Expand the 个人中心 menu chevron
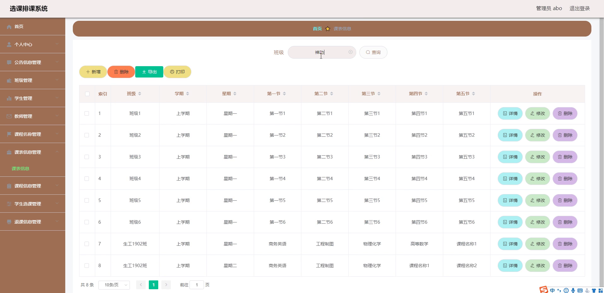The height and width of the screenshot is (293, 604). [x=57, y=44]
